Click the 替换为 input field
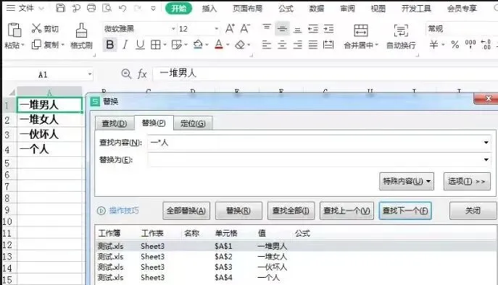Viewport: 498px width, 285px height. tap(318, 159)
